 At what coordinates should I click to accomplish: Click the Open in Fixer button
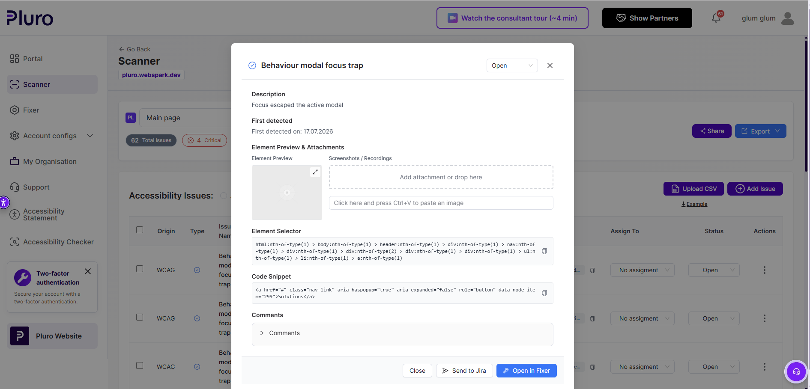(526, 371)
